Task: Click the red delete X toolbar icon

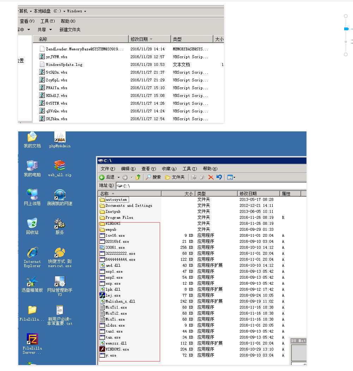Action: coord(211,177)
